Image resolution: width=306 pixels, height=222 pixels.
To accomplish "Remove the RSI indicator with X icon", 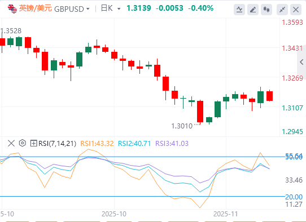I will (x=11, y=143).
